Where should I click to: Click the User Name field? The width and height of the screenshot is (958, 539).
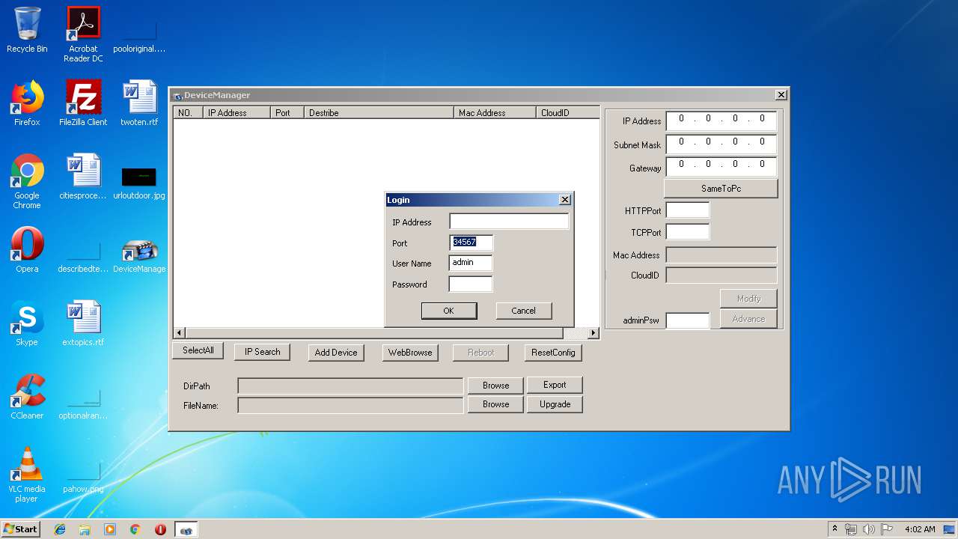pos(471,263)
